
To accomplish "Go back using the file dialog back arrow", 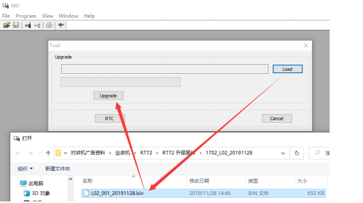I will 18,153.
